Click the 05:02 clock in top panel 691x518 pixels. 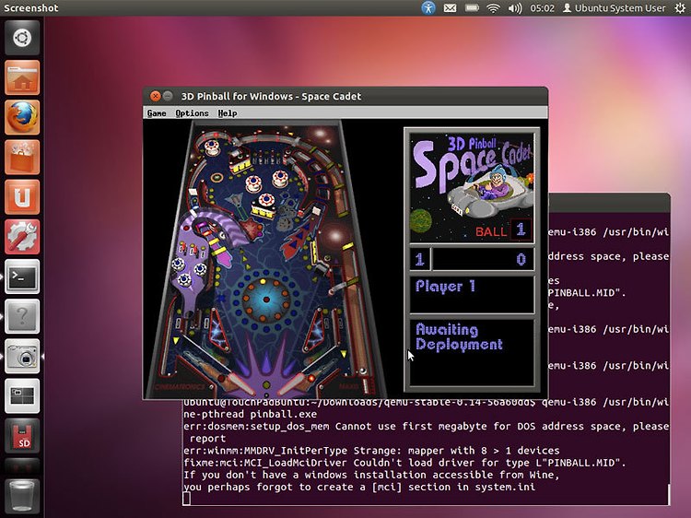point(542,8)
